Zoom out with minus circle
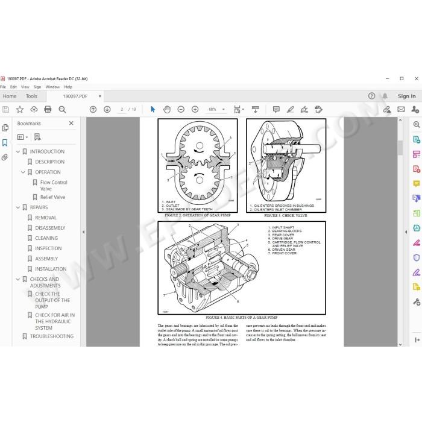Screen dimensions: 422x422 (x=181, y=110)
